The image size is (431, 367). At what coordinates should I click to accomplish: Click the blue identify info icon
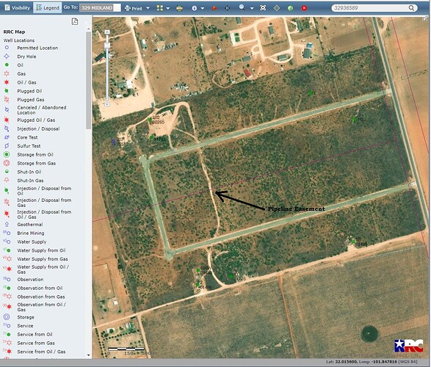(x=195, y=8)
